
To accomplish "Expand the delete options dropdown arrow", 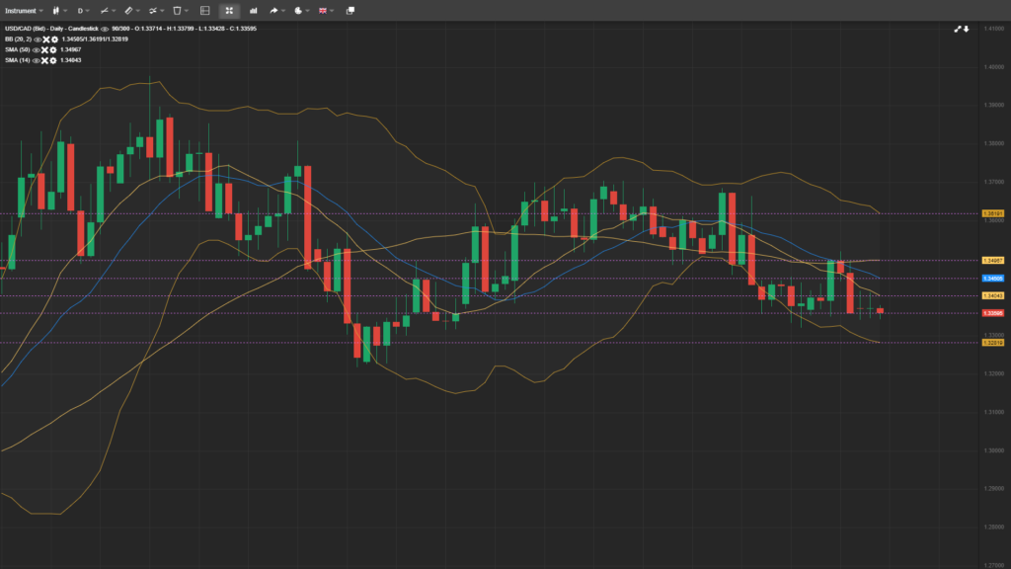I will pyautogui.click(x=187, y=10).
